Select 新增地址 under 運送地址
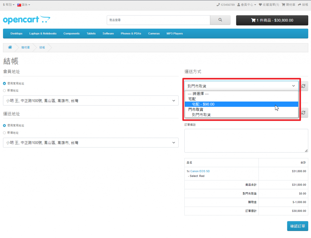311x238 pixels. click(4, 133)
